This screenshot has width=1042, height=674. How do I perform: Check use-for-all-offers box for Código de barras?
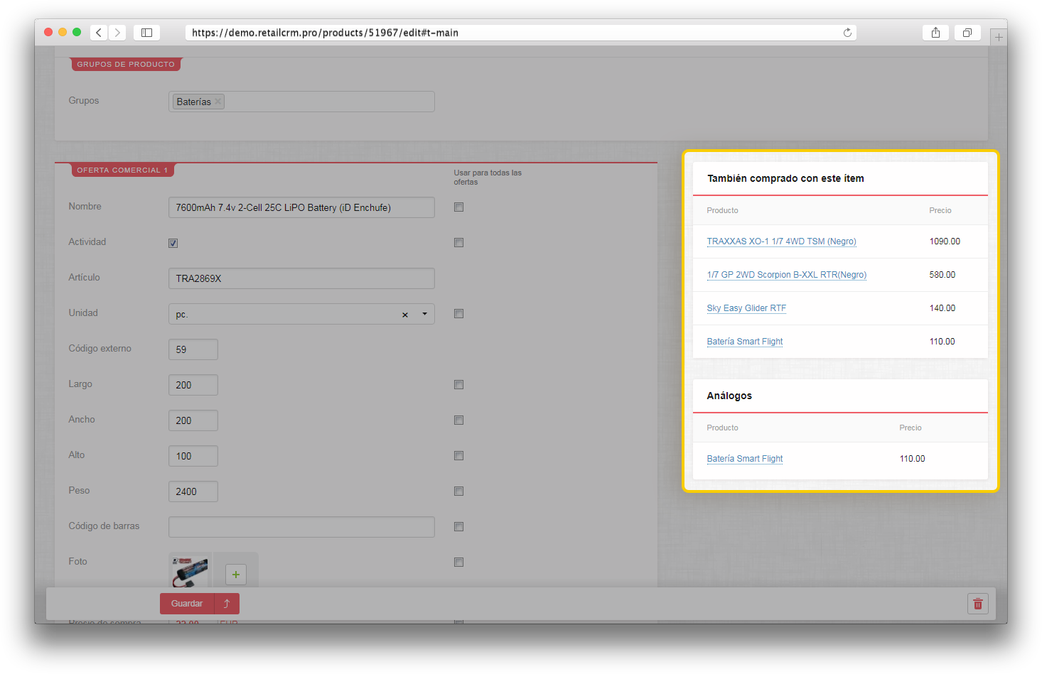tap(459, 527)
